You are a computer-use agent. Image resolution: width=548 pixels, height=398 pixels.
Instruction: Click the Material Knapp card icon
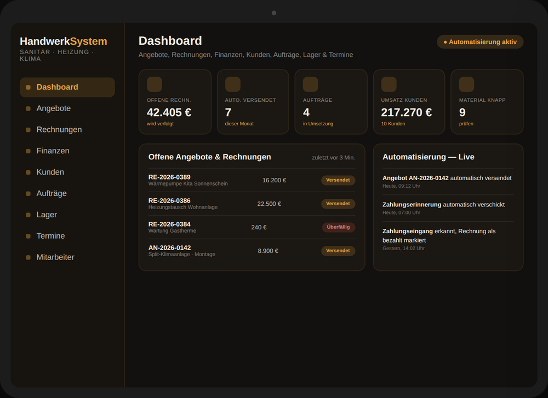click(466, 84)
